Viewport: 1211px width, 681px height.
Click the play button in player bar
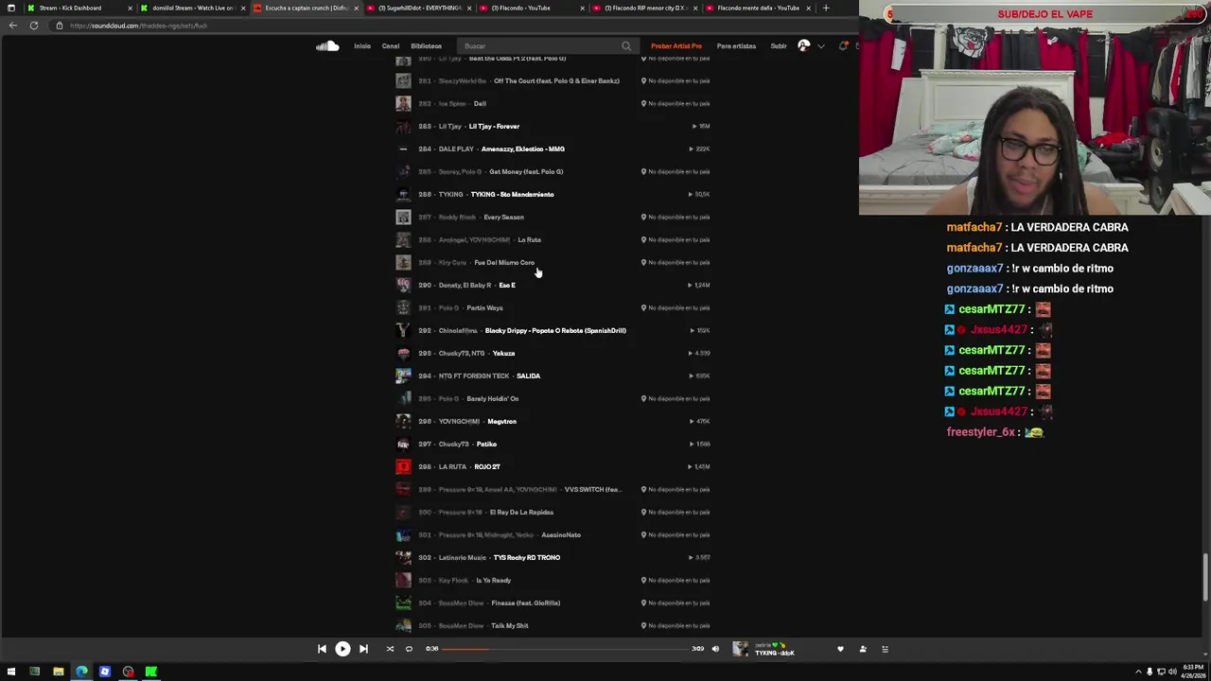342,649
